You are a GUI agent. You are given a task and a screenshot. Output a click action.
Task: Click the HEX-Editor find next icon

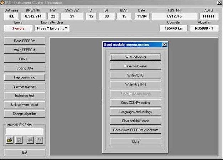click(x=40, y=140)
